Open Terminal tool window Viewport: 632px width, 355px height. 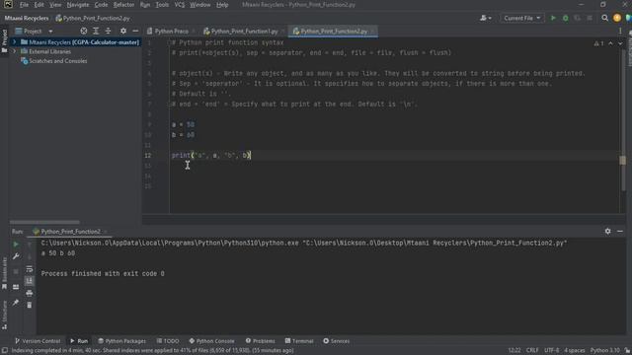pyautogui.click(x=299, y=341)
